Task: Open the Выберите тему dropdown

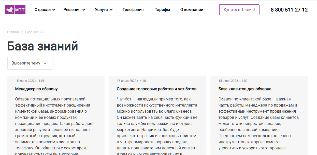Action: (30, 63)
